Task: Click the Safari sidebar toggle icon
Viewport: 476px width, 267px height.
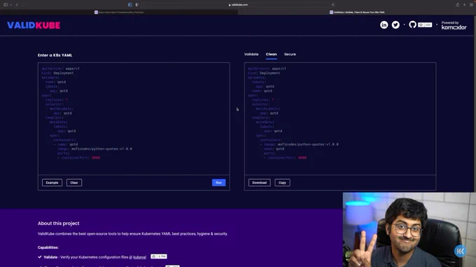Action: coord(6,5)
